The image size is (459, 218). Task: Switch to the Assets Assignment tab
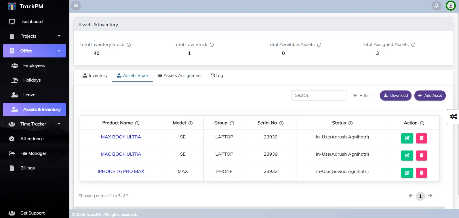[x=180, y=76]
